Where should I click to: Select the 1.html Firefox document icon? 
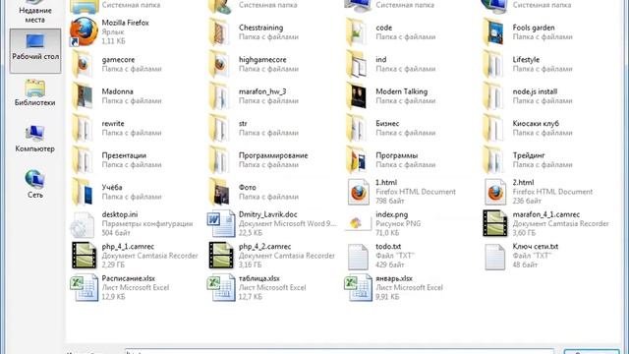[x=358, y=192]
